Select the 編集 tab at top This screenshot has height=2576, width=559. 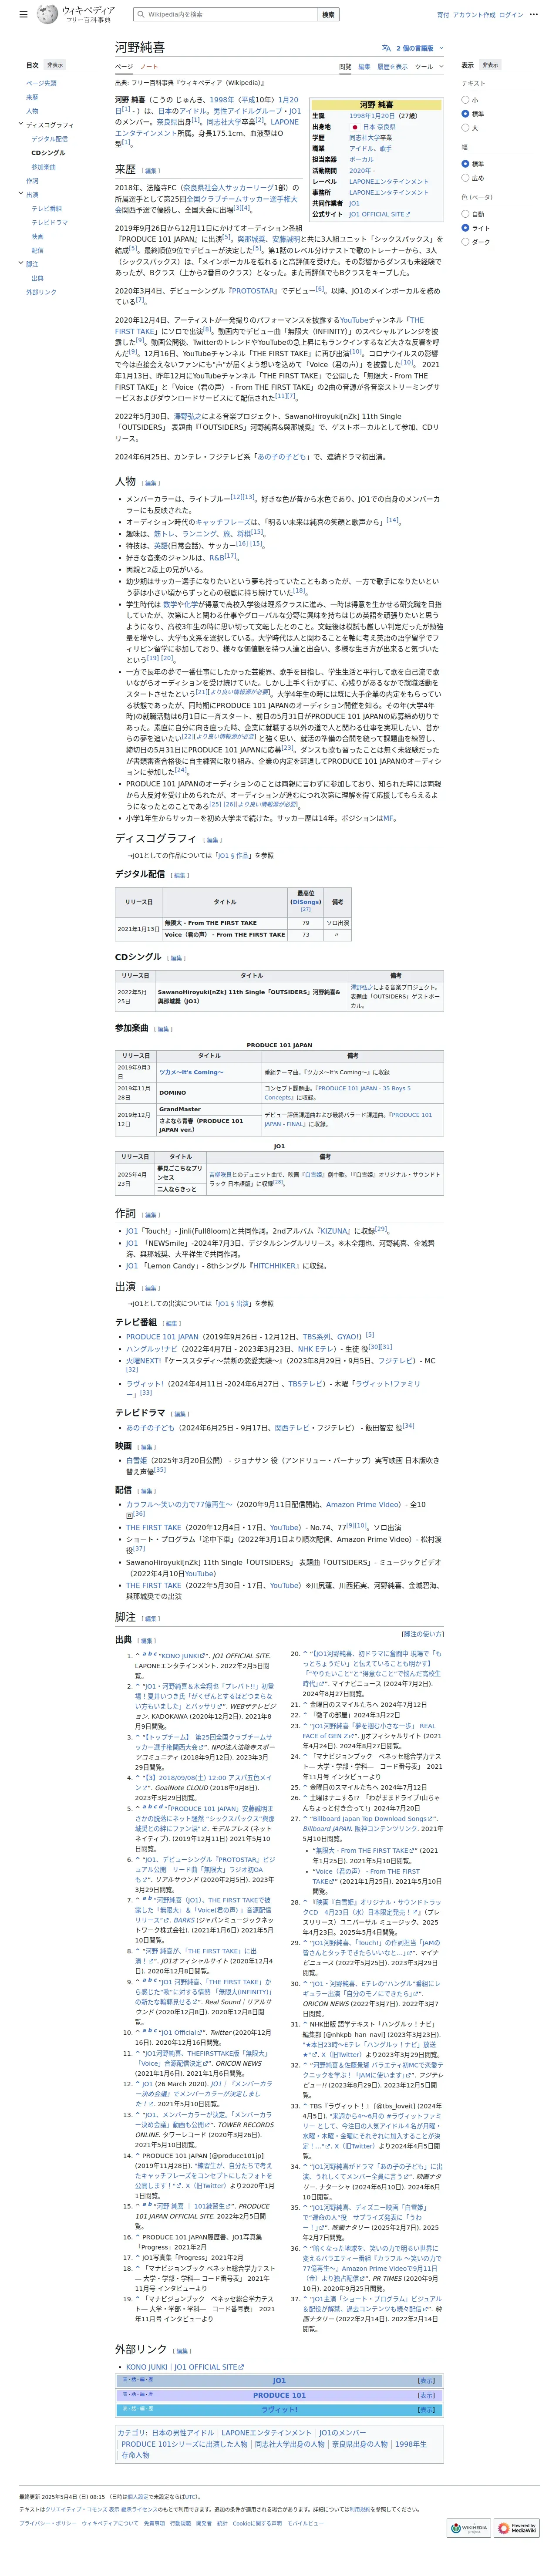[x=364, y=67]
